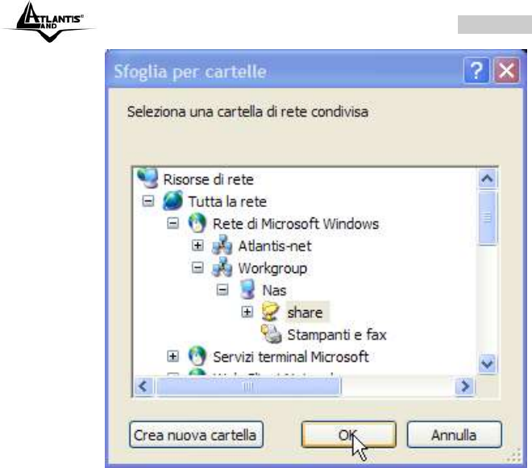Expand the Servizi terminal Microsoft node

point(172,356)
